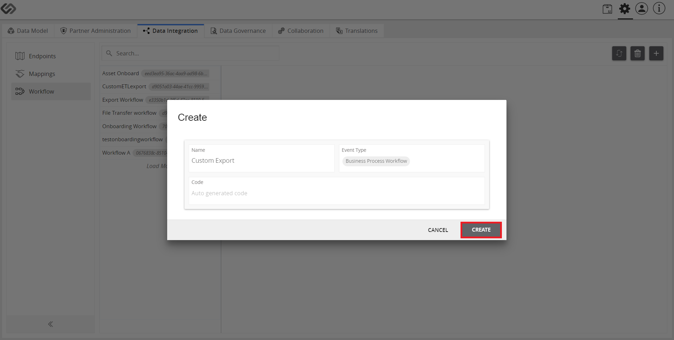
Task: Click the CANCEL button in dialog
Action: 438,230
